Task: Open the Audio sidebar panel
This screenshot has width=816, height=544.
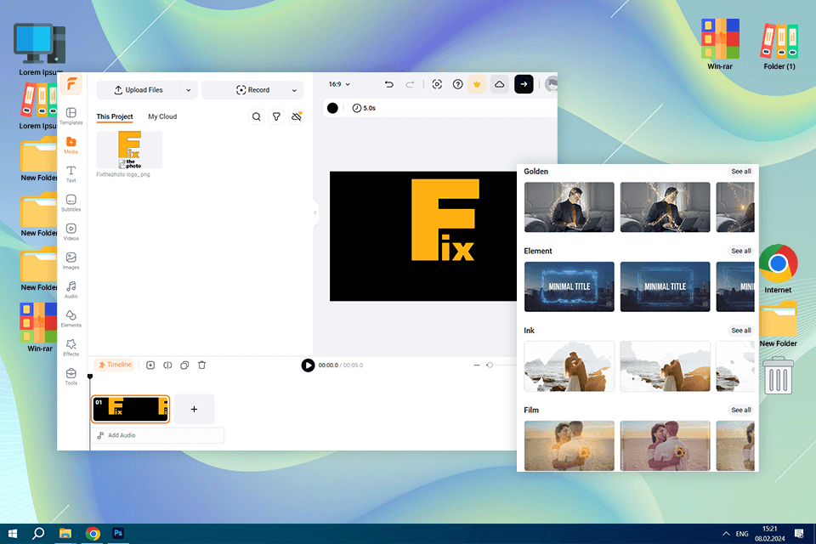Action: coord(71,290)
